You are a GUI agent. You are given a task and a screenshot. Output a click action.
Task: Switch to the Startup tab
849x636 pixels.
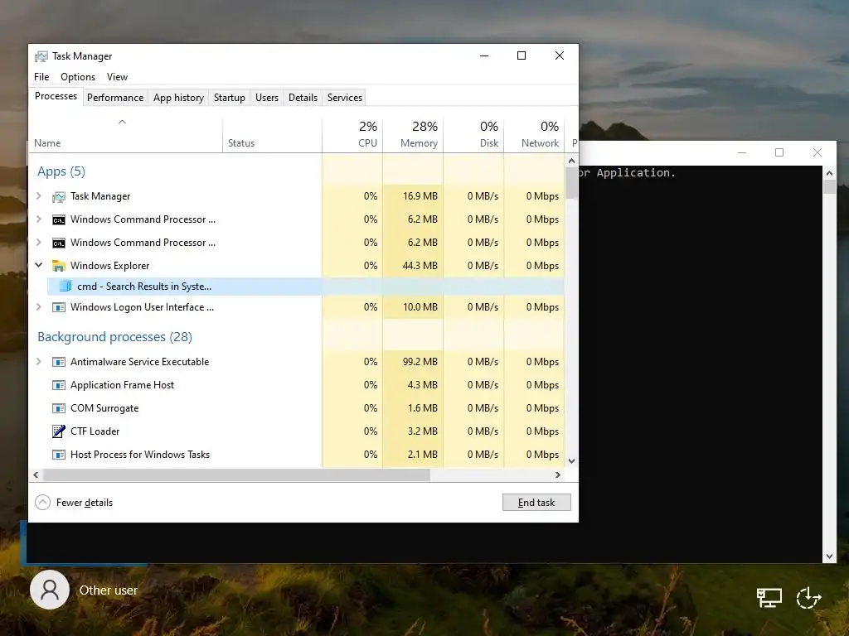230,98
